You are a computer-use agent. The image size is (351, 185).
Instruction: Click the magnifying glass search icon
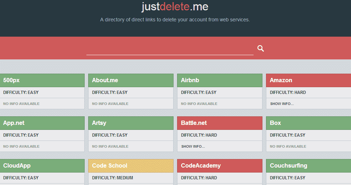[261, 49]
